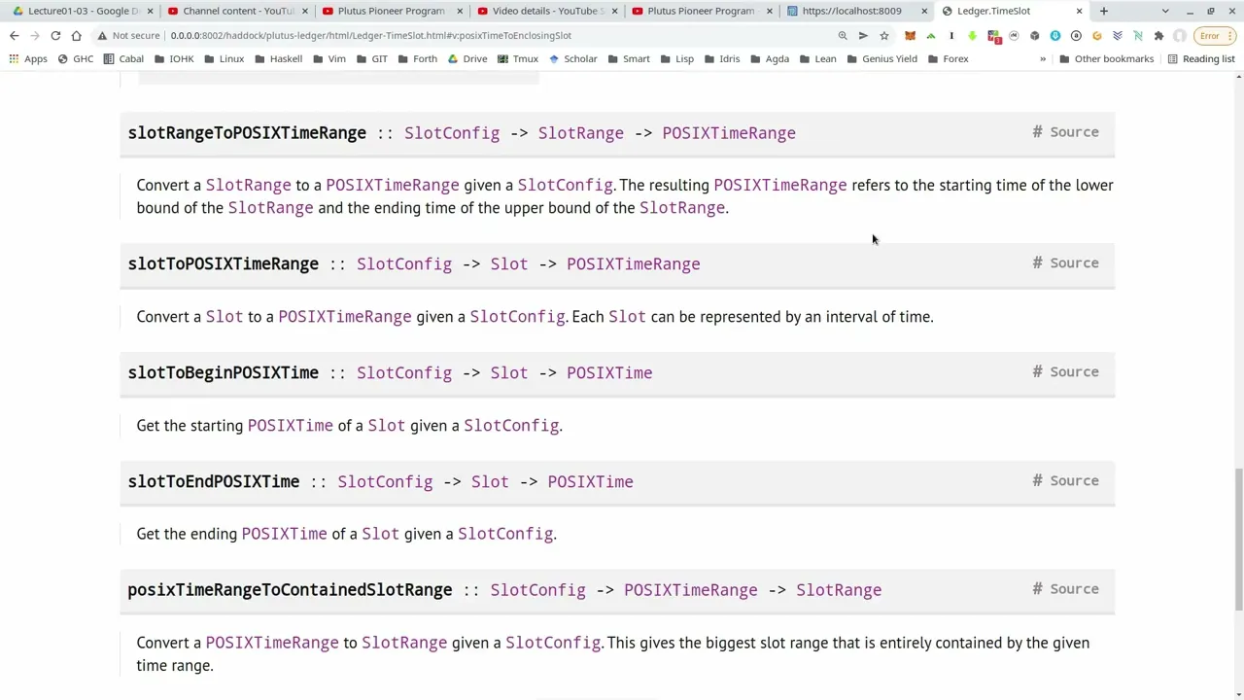Switch to the Lecture01-03 Google Drive tab
Screen dimensions: 1244x700
[83, 11]
